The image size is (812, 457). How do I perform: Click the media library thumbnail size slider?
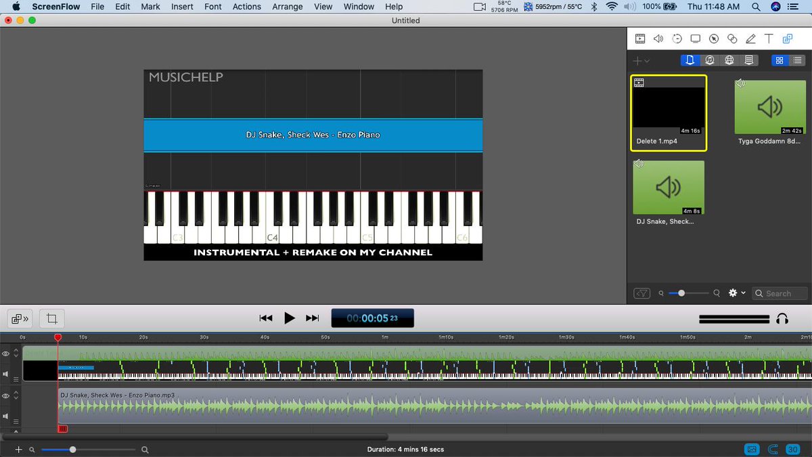tap(690, 293)
